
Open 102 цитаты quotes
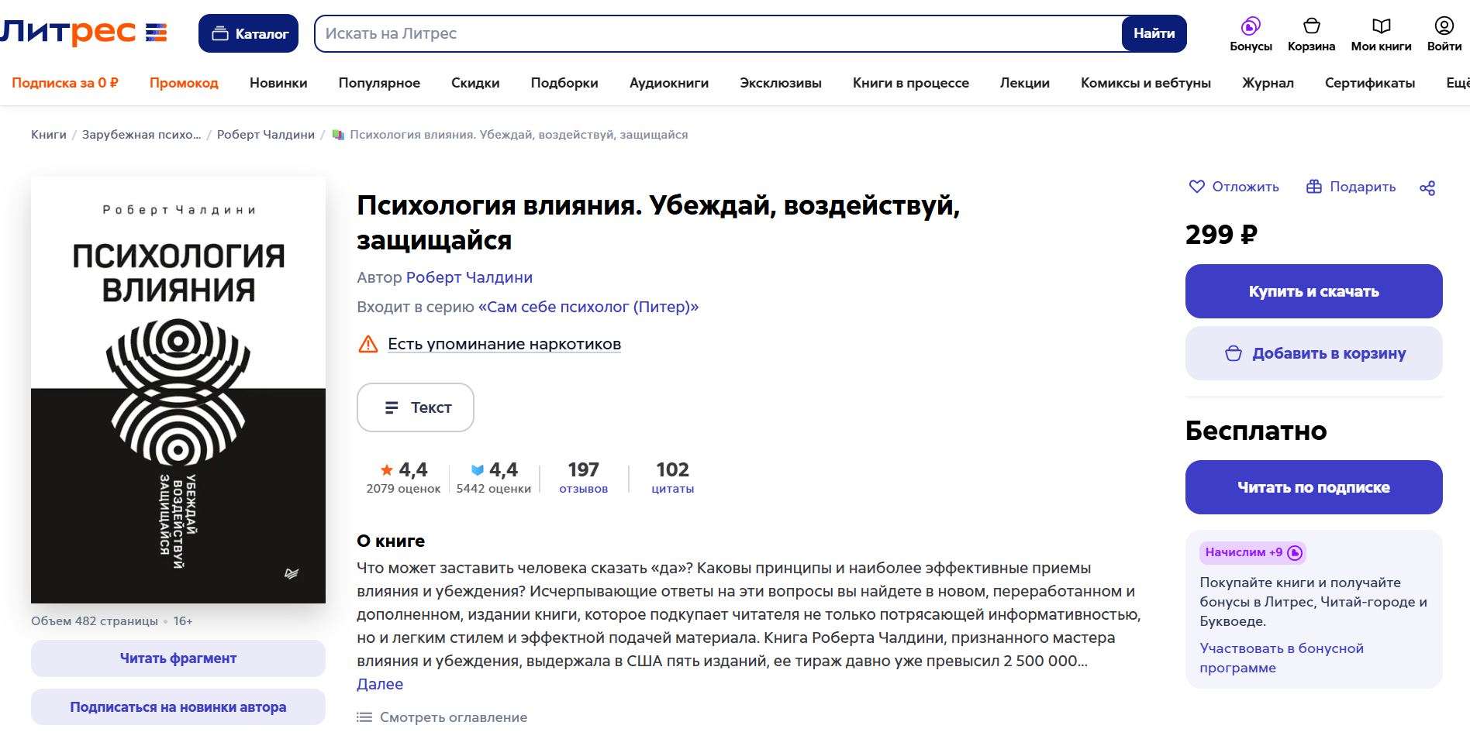point(672,477)
